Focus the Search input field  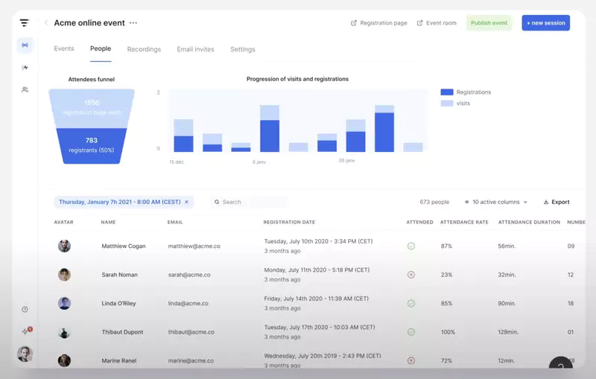pyautogui.click(x=250, y=202)
